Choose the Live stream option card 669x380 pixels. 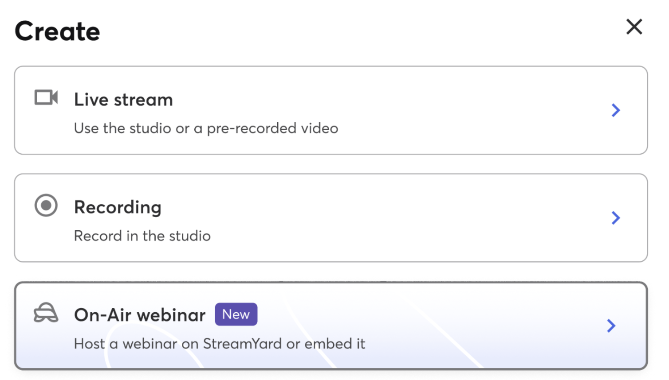(x=399, y=110)
